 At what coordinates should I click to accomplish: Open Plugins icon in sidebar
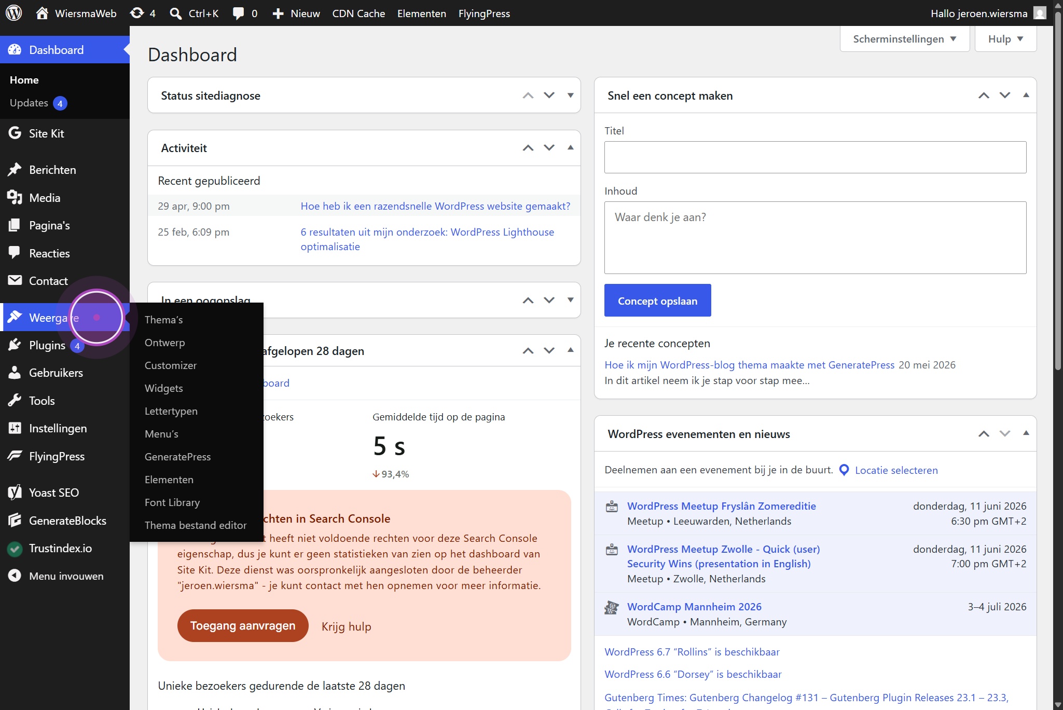[15, 345]
